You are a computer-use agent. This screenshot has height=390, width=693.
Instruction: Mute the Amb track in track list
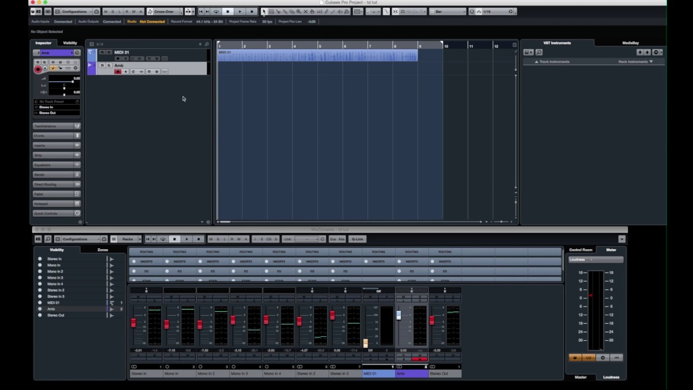(x=102, y=66)
